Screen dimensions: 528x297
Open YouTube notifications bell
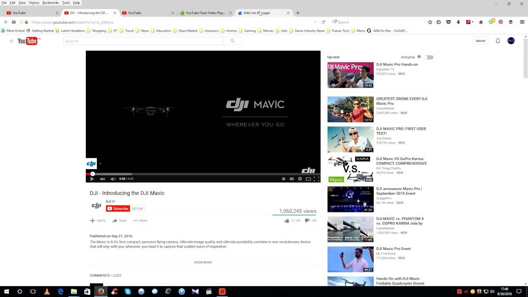pos(498,41)
